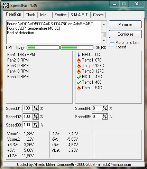
Task: Click the Configure button
Action: (x=125, y=34)
